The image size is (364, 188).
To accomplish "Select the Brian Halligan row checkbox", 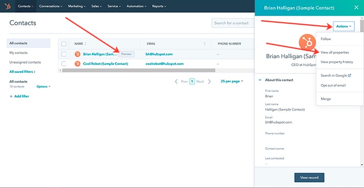I will [x=64, y=54].
